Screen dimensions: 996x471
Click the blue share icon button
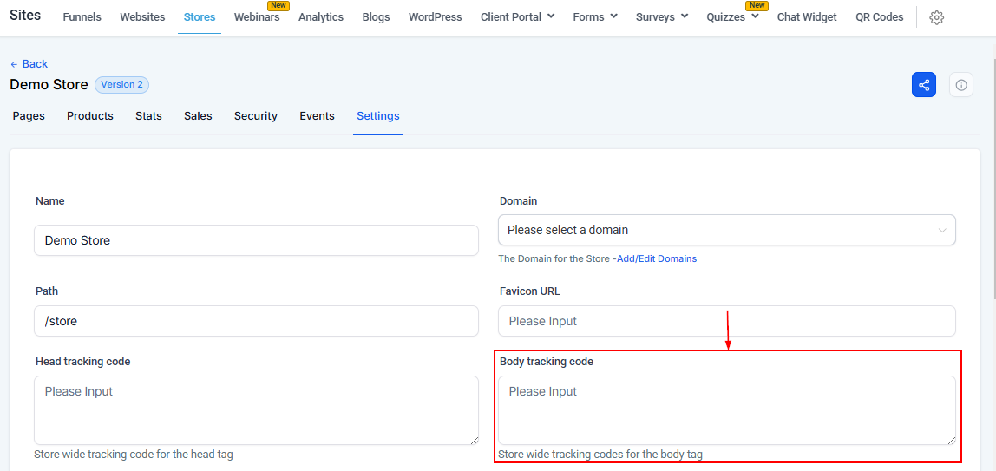[x=923, y=85]
